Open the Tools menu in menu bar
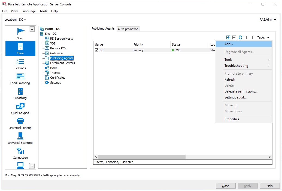 pos(43,11)
